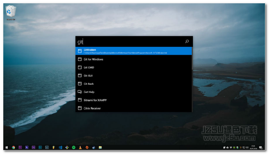This screenshot has width=269, height=154.
Task: Launch Spotify from the taskbar
Action: [74, 147]
